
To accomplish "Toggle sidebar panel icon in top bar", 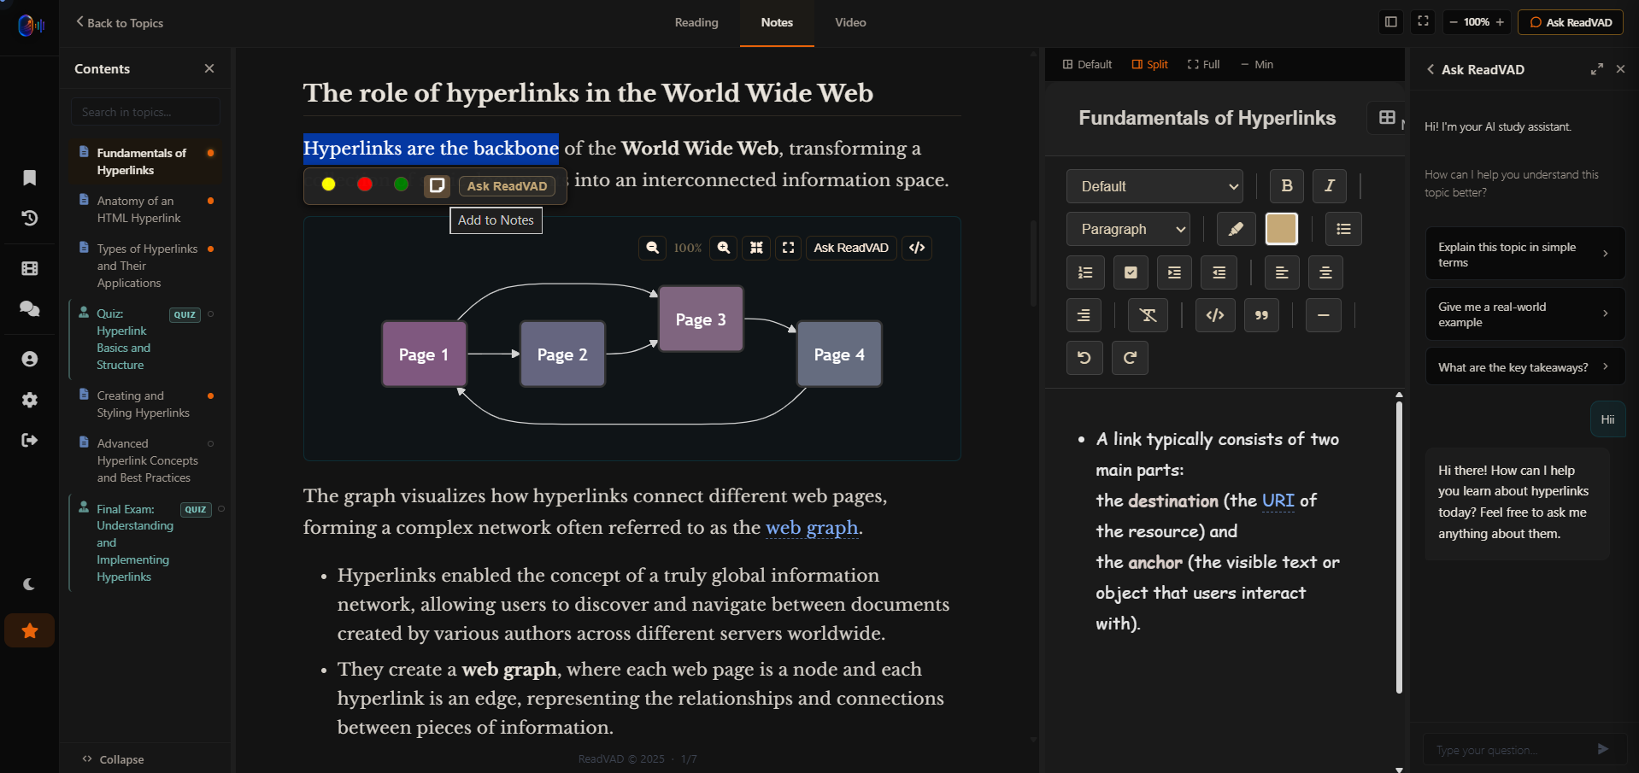I will pyautogui.click(x=1391, y=22).
